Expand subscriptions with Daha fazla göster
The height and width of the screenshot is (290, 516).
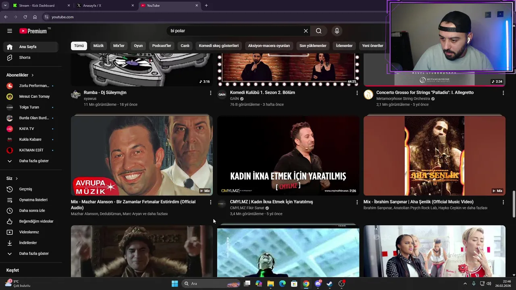pyautogui.click(x=31, y=161)
